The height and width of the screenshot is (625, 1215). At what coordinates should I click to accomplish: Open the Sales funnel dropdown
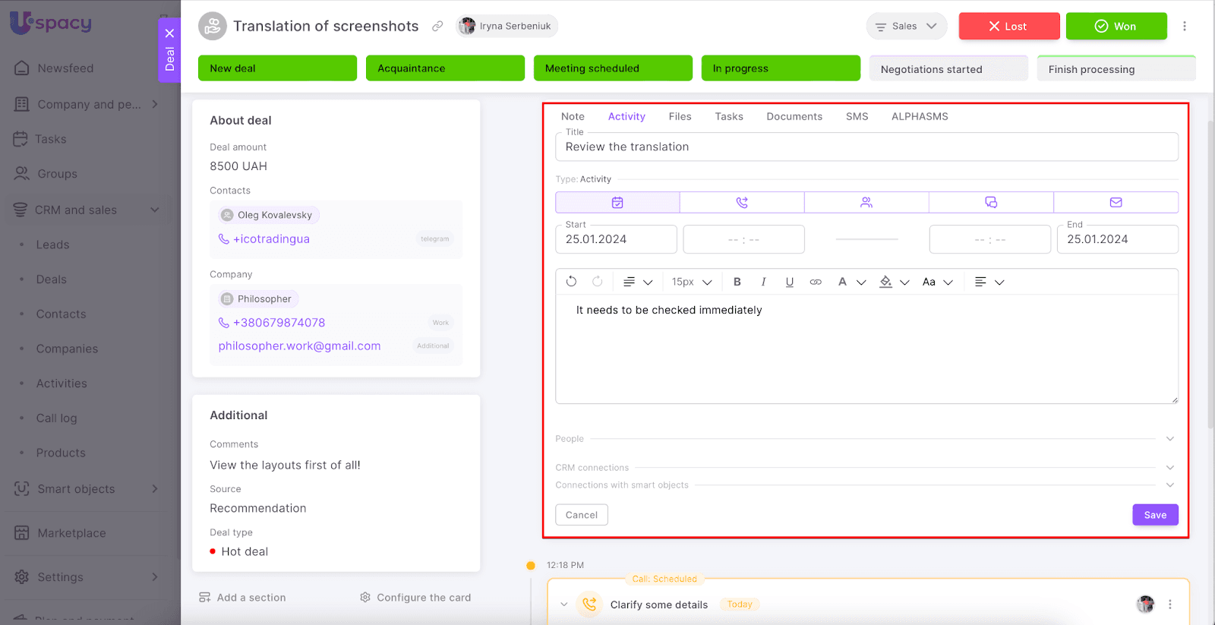[x=906, y=27]
